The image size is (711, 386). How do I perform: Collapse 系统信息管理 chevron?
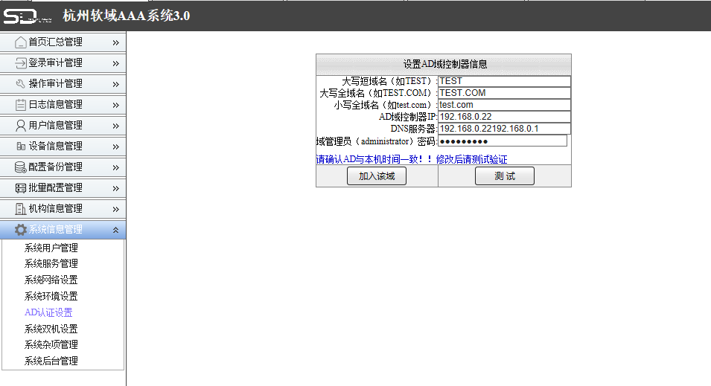tap(115, 230)
